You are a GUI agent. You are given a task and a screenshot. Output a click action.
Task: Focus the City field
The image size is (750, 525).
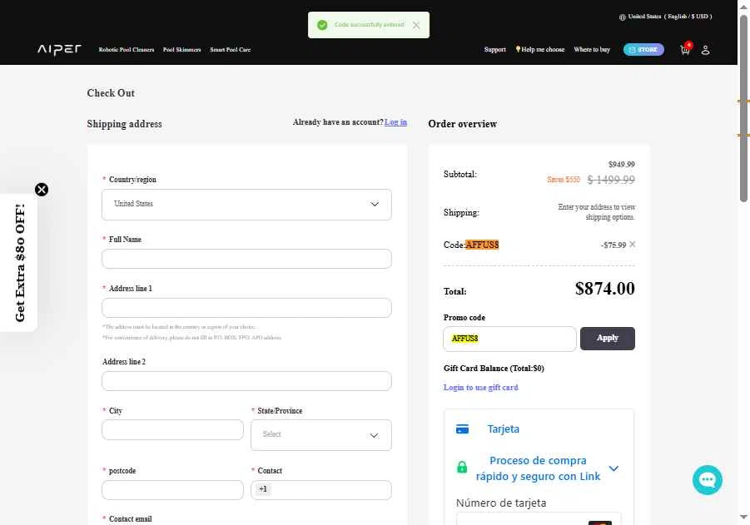click(x=172, y=430)
